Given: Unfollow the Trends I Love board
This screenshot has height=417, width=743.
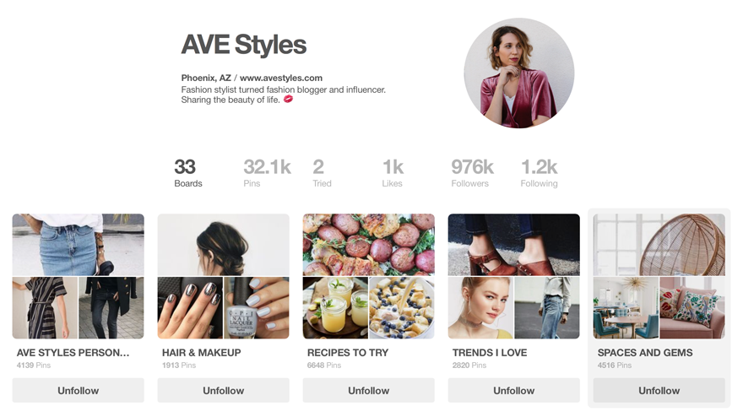Looking at the screenshot, I should [513, 391].
